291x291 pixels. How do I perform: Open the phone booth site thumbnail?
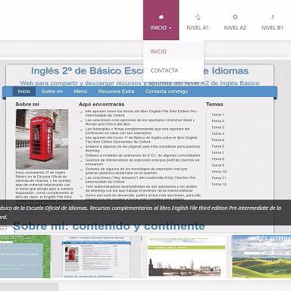[96, 257]
